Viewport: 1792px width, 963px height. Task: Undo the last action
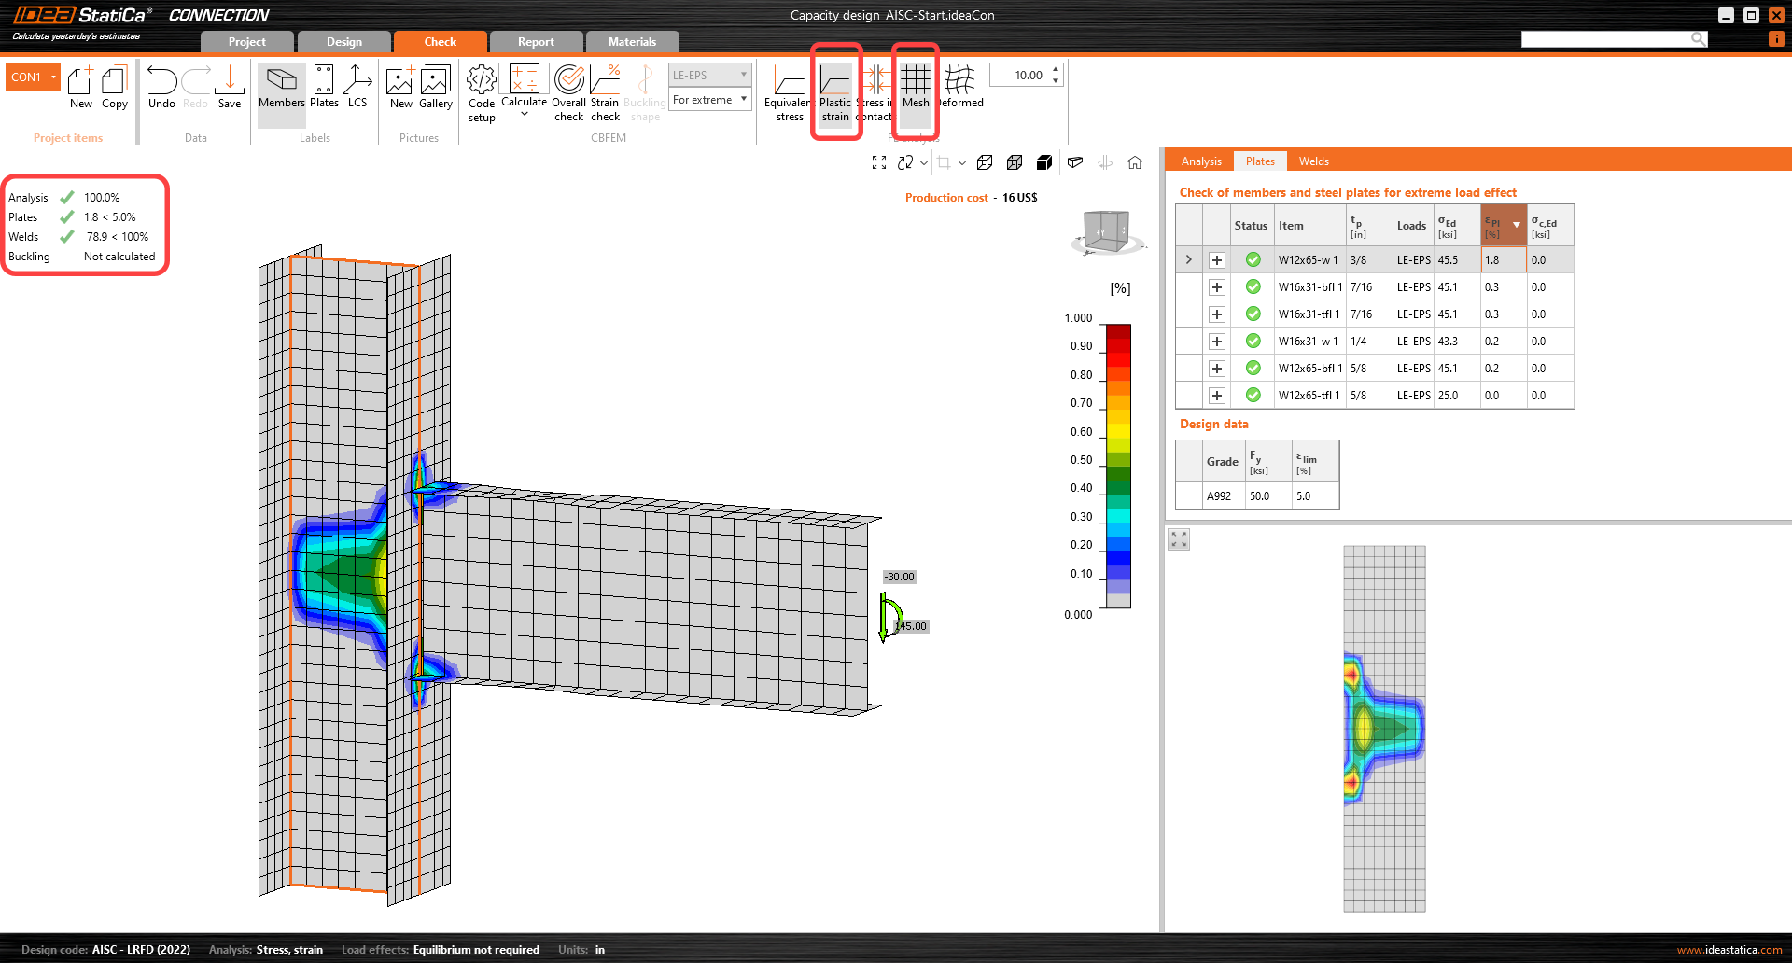161,91
